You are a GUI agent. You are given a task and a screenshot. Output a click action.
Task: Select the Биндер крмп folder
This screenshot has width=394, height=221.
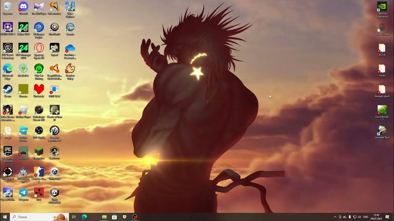pyautogui.click(x=382, y=91)
